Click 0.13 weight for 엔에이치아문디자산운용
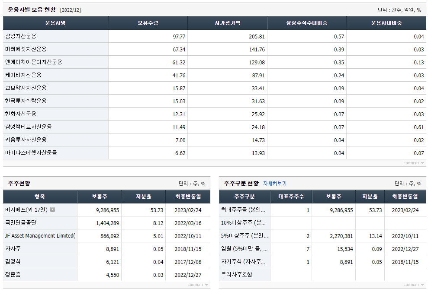 coord(419,62)
